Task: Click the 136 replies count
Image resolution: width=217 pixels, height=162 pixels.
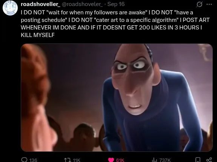Action: tap(33, 160)
